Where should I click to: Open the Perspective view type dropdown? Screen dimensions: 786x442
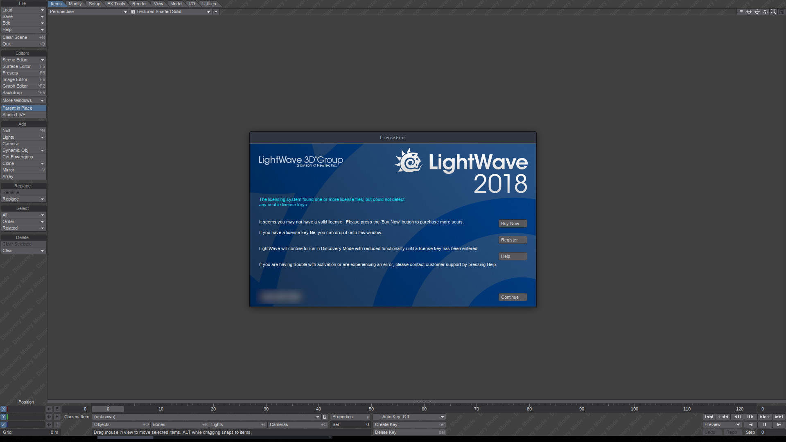click(x=88, y=11)
